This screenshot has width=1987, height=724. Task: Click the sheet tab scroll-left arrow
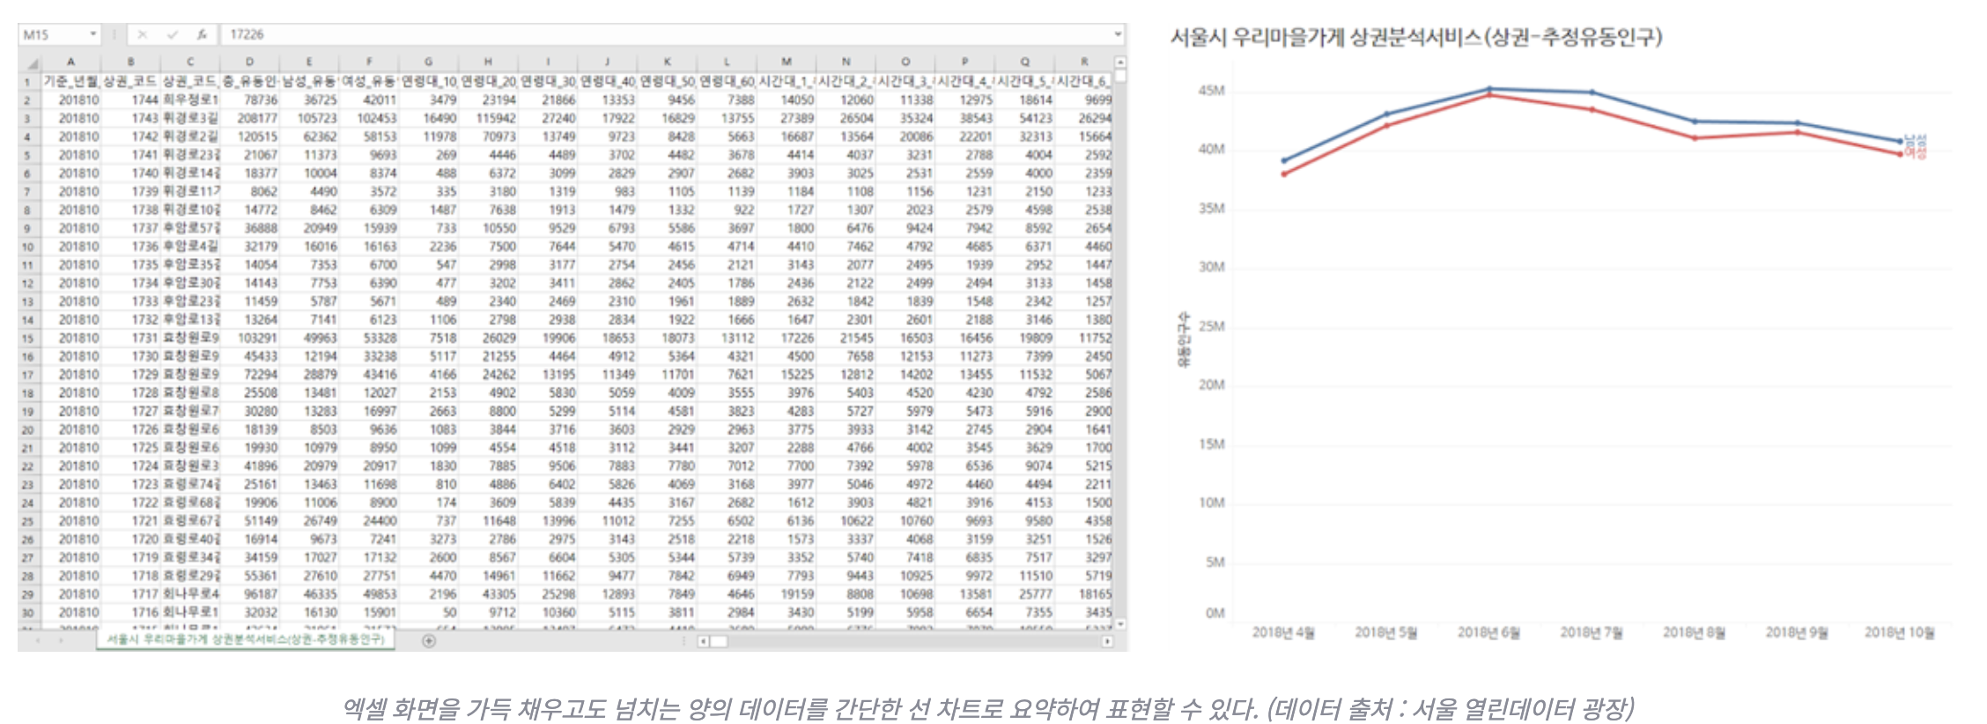point(37,640)
